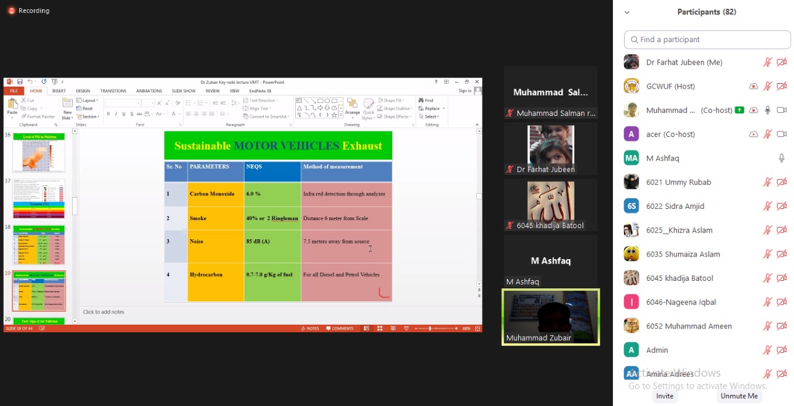Click the Format Painter command
Screen dimensions: 794x406
[37, 117]
